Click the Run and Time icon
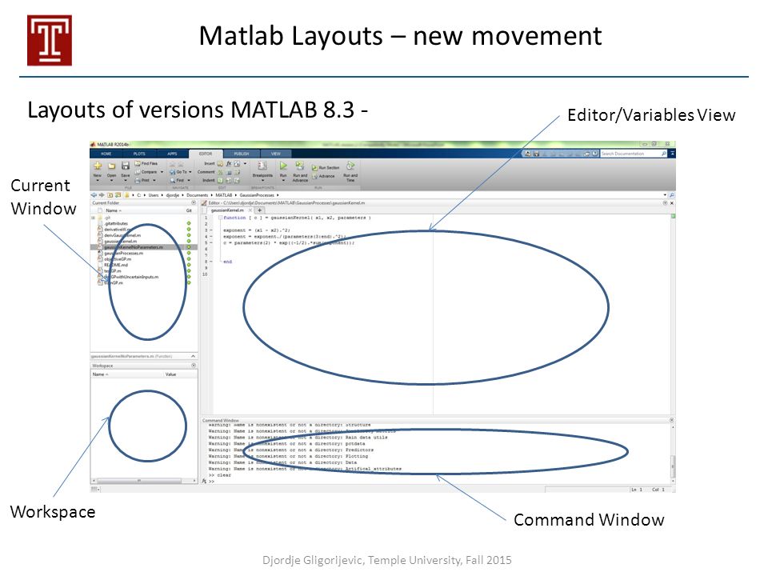The width and height of the screenshot is (768, 576). (x=350, y=165)
